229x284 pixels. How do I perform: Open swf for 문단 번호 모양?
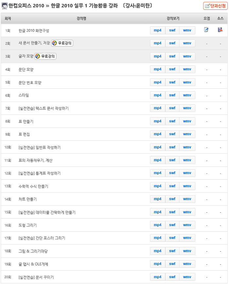point(172,82)
